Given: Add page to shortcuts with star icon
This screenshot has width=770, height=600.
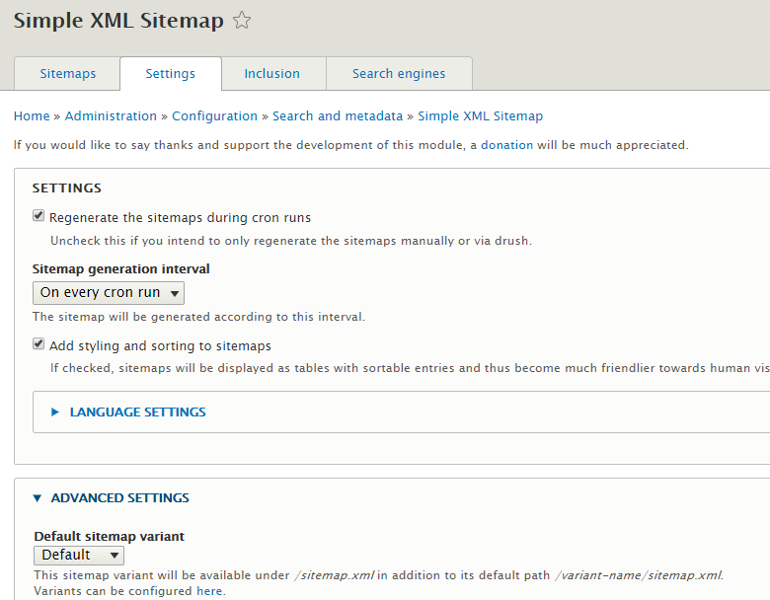Looking at the screenshot, I should pyautogui.click(x=242, y=21).
